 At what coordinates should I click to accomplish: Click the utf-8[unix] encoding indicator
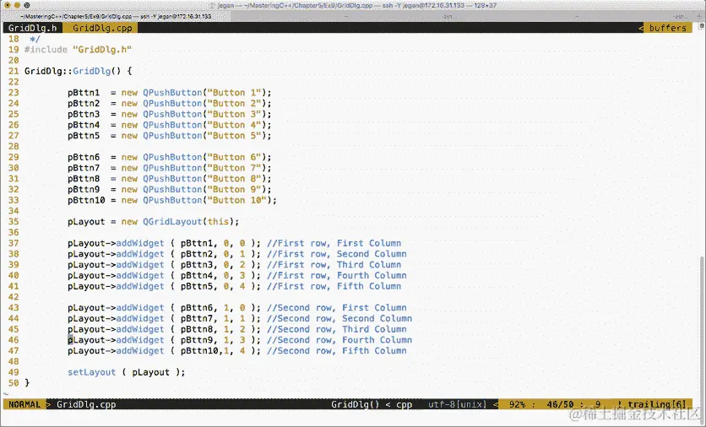457,404
